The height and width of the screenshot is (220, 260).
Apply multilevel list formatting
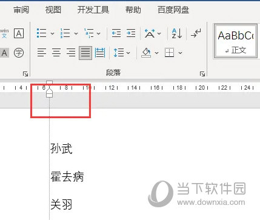tap(89, 33)
